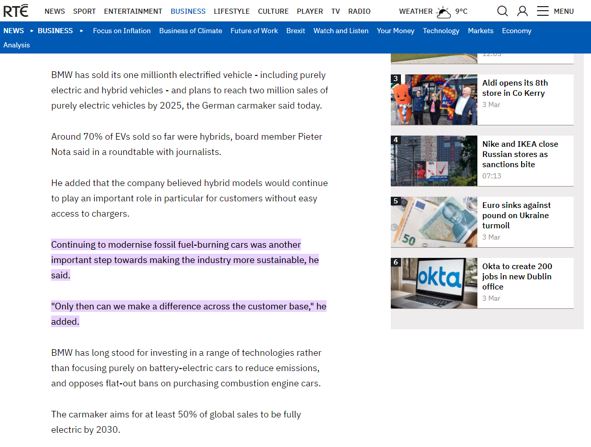
Task: Open the Sport section
Action: 85,11
